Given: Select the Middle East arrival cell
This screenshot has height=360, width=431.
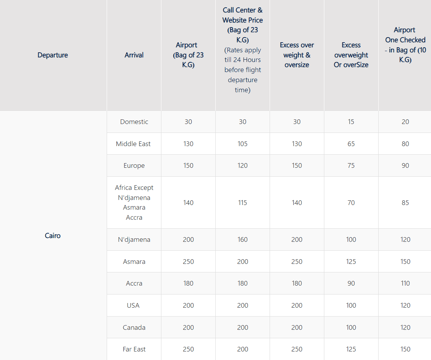Looking at the screenshot, I should [134, 144].
